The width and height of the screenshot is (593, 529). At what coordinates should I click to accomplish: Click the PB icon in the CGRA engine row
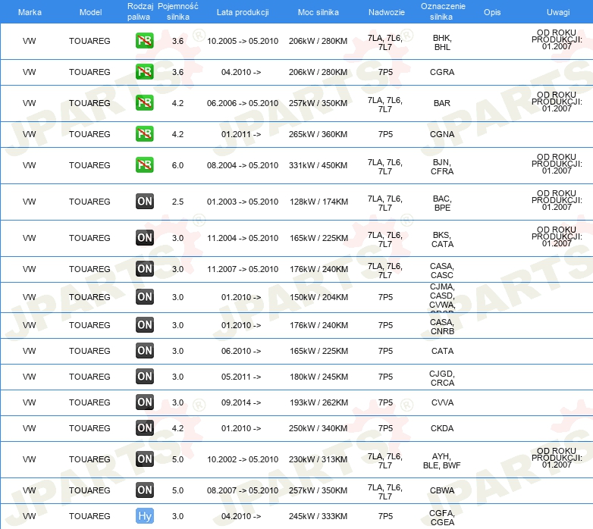pos(145,72)
